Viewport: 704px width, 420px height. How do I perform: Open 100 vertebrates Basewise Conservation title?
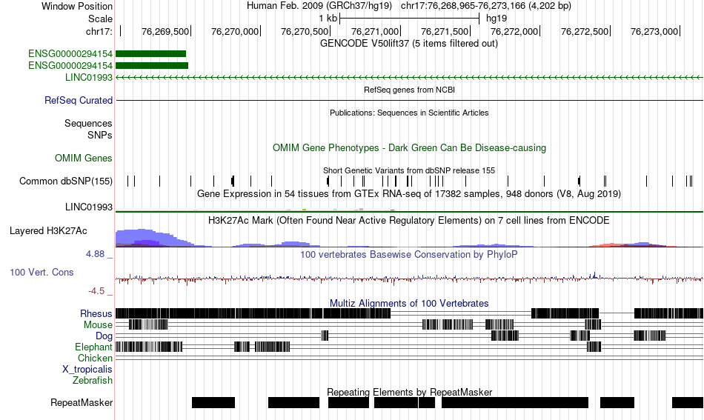tap(409, 254)
